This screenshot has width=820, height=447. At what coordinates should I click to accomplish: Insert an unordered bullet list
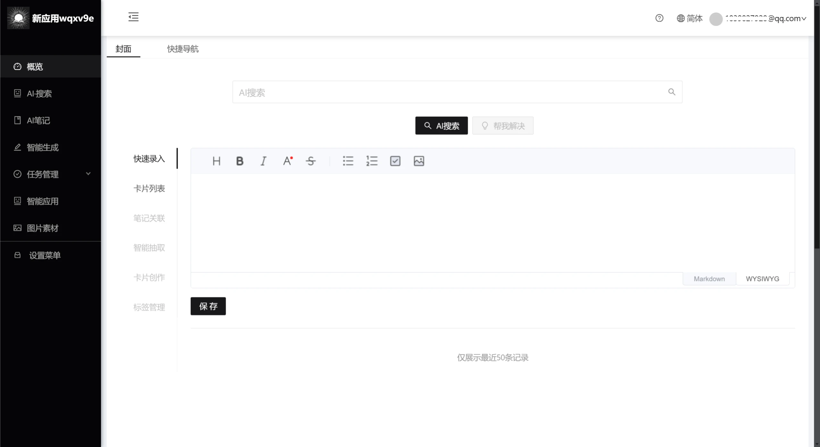tap(348, 161)
